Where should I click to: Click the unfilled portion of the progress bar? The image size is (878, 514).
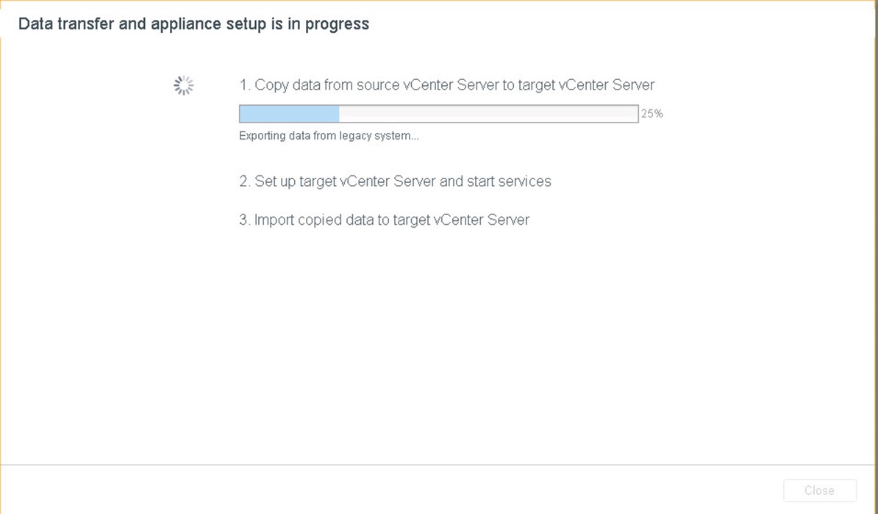[x=488, y=114]
